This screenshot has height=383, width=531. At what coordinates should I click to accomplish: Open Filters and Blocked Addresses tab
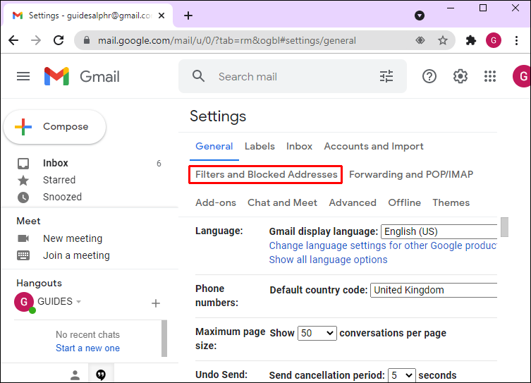(266, 174)
